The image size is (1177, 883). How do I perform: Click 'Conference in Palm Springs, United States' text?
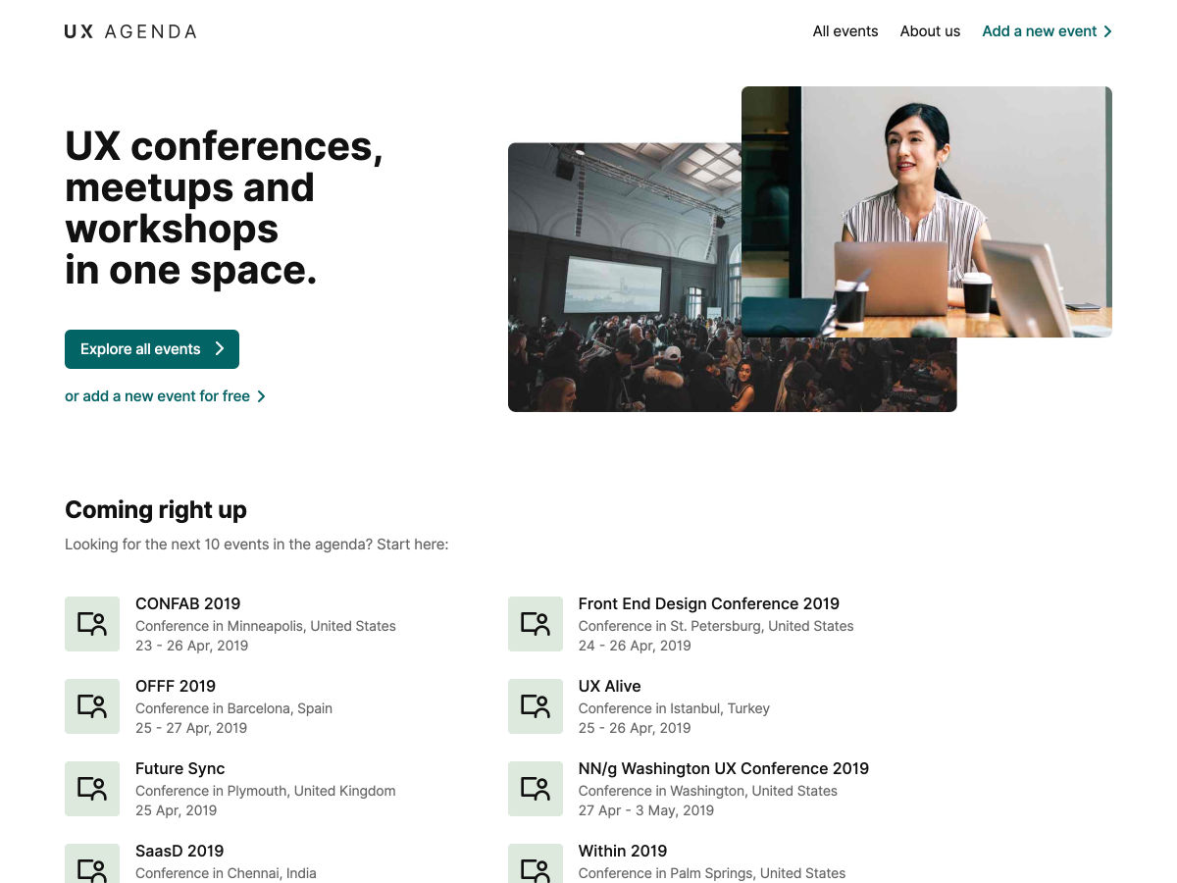click(x=712, y=873)
